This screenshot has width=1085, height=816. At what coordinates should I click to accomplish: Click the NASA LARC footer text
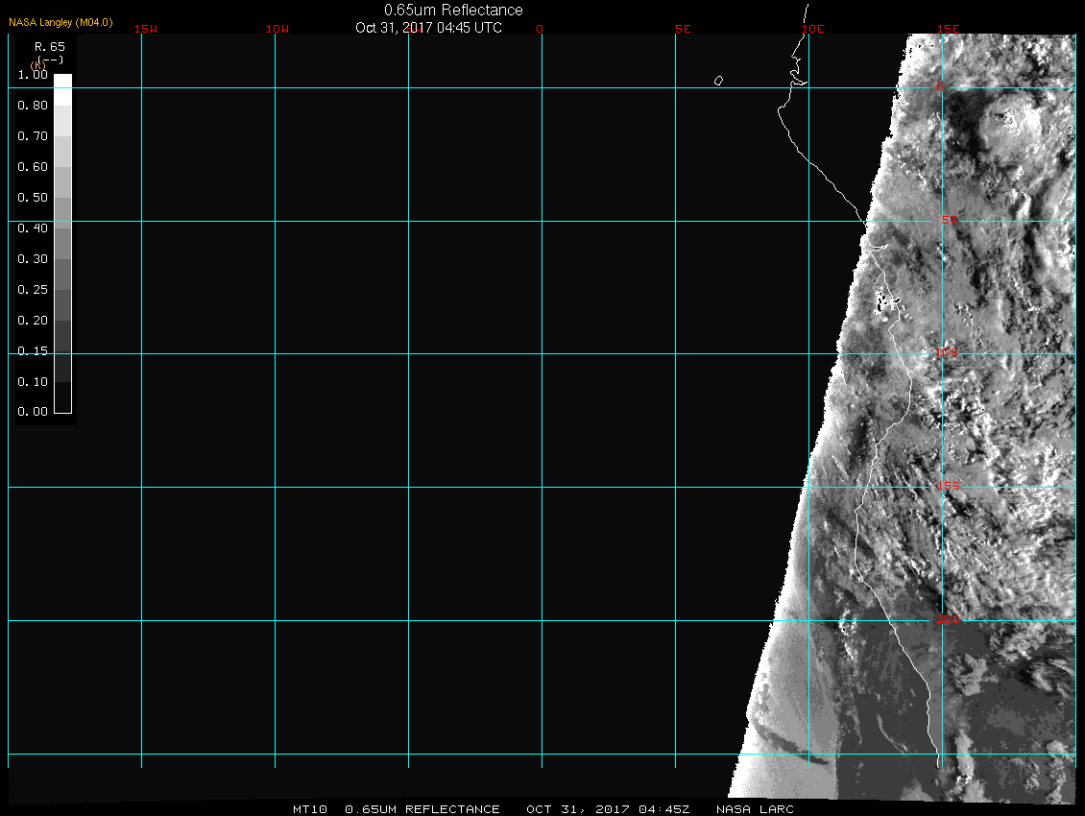point(756,809)
